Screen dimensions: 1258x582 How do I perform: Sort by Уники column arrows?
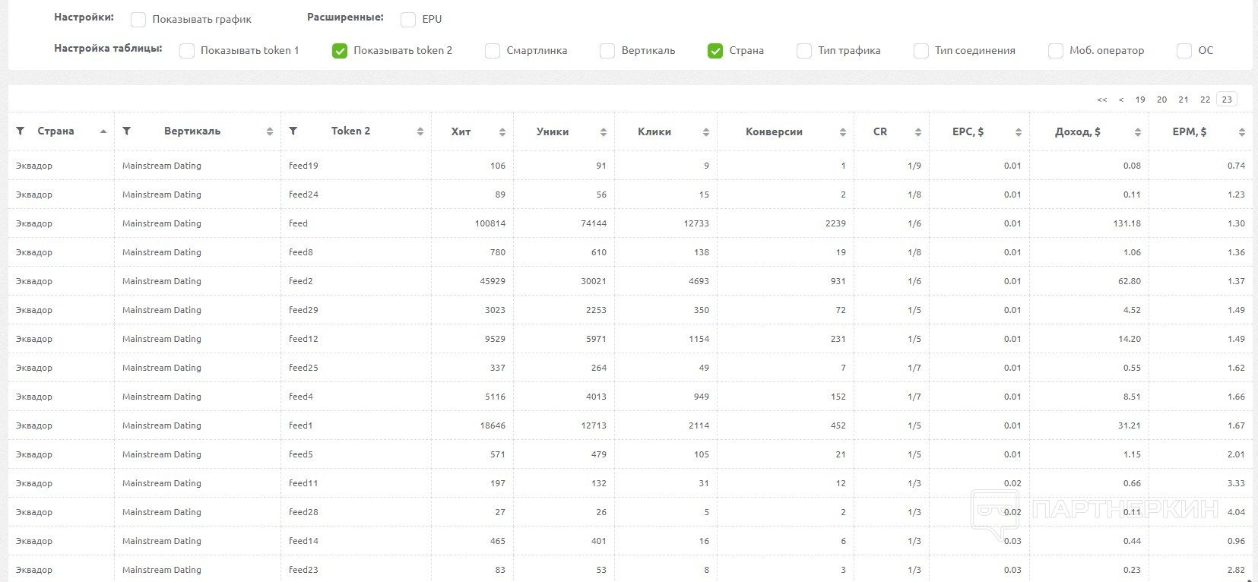(604, 132)
